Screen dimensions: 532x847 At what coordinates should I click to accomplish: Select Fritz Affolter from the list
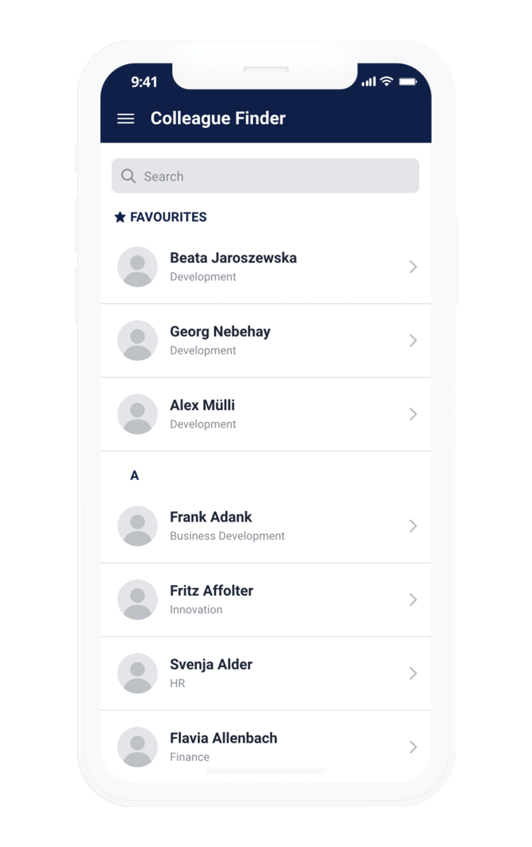[x=266, y=600]
